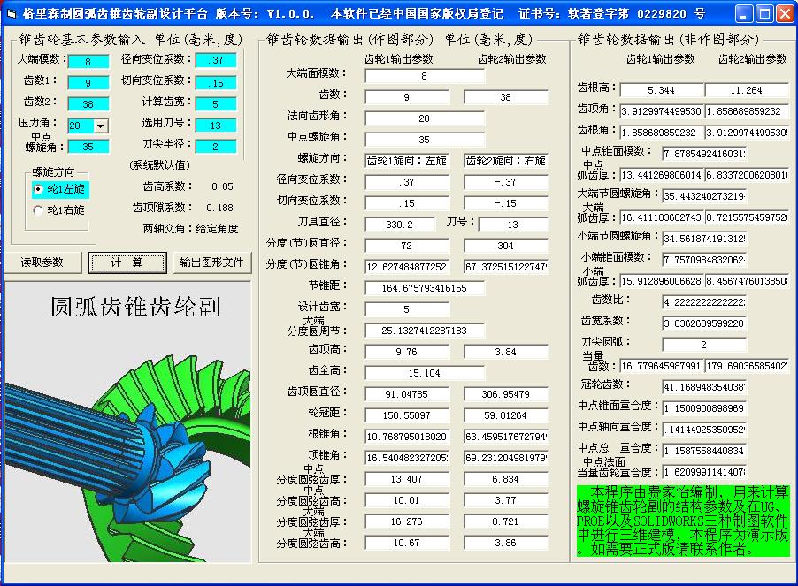Click the 设计齿宽 output field
Screen dimensions: 798x586
coord(407,309)
